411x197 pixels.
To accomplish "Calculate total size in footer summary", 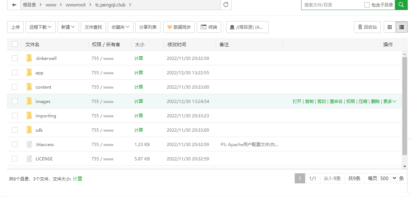I will 78,179.
